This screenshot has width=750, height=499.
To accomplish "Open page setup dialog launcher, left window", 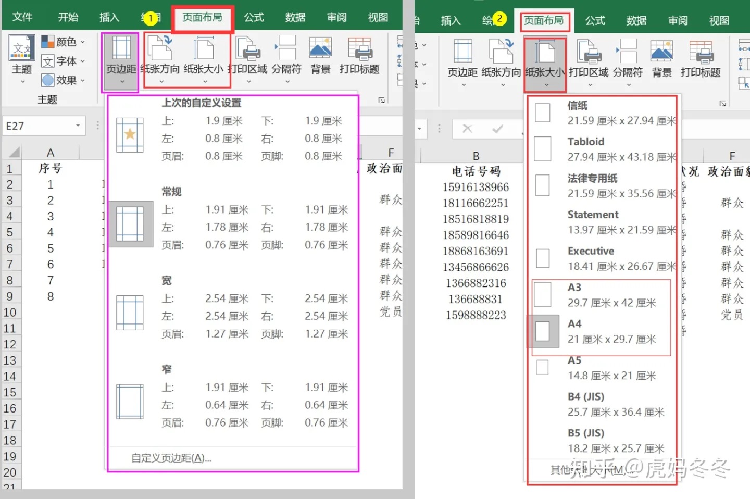I will tap(382, 100).
